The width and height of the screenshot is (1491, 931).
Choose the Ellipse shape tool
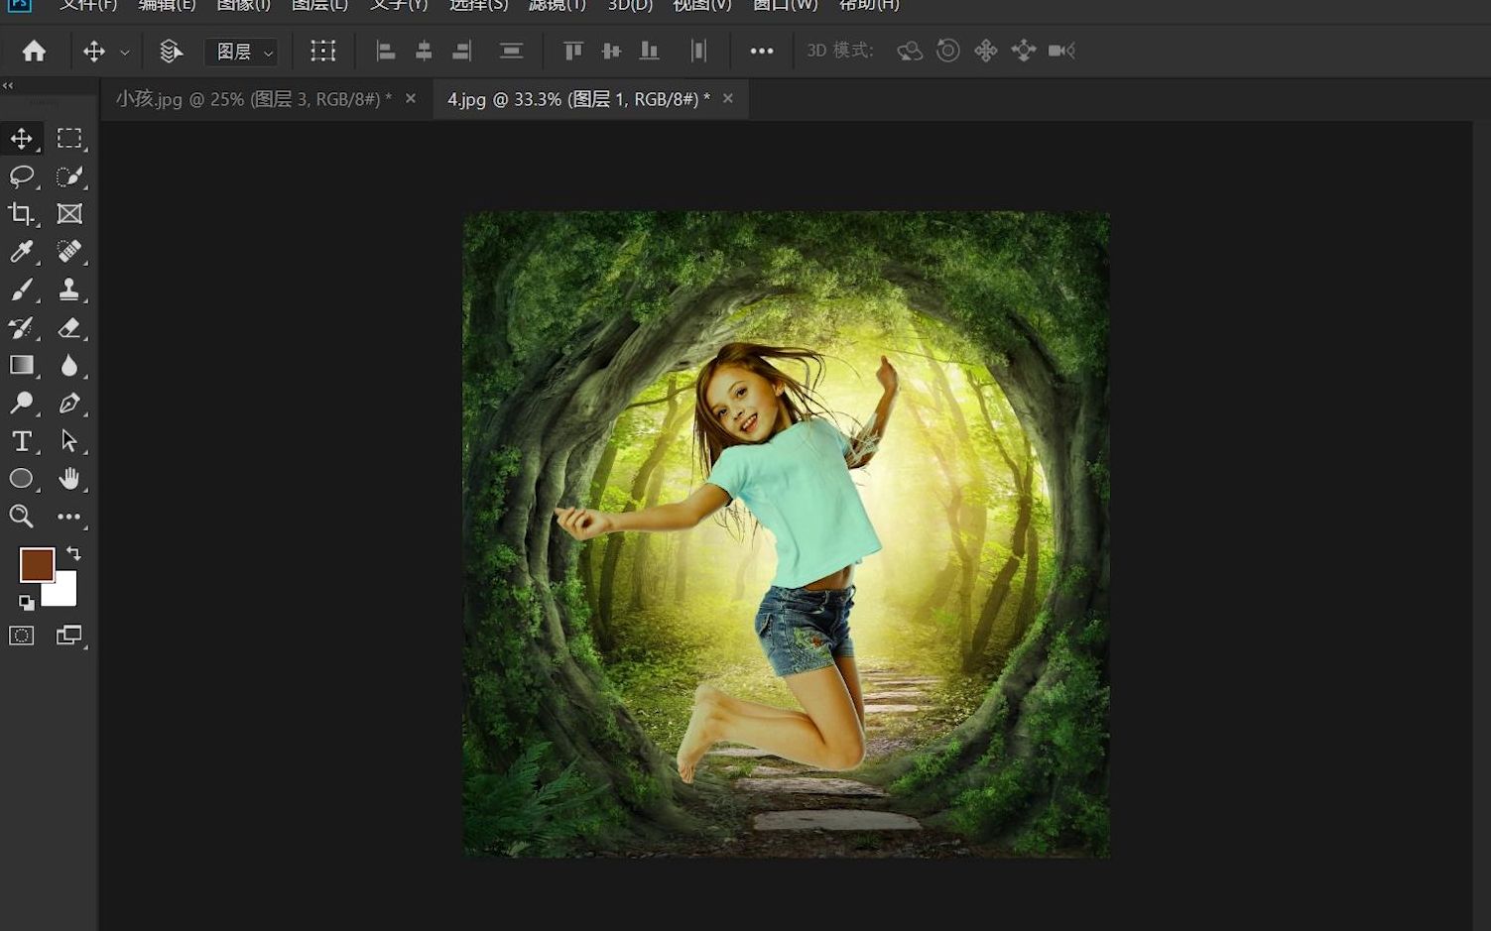pyautogui.click(x=22, y=479)
